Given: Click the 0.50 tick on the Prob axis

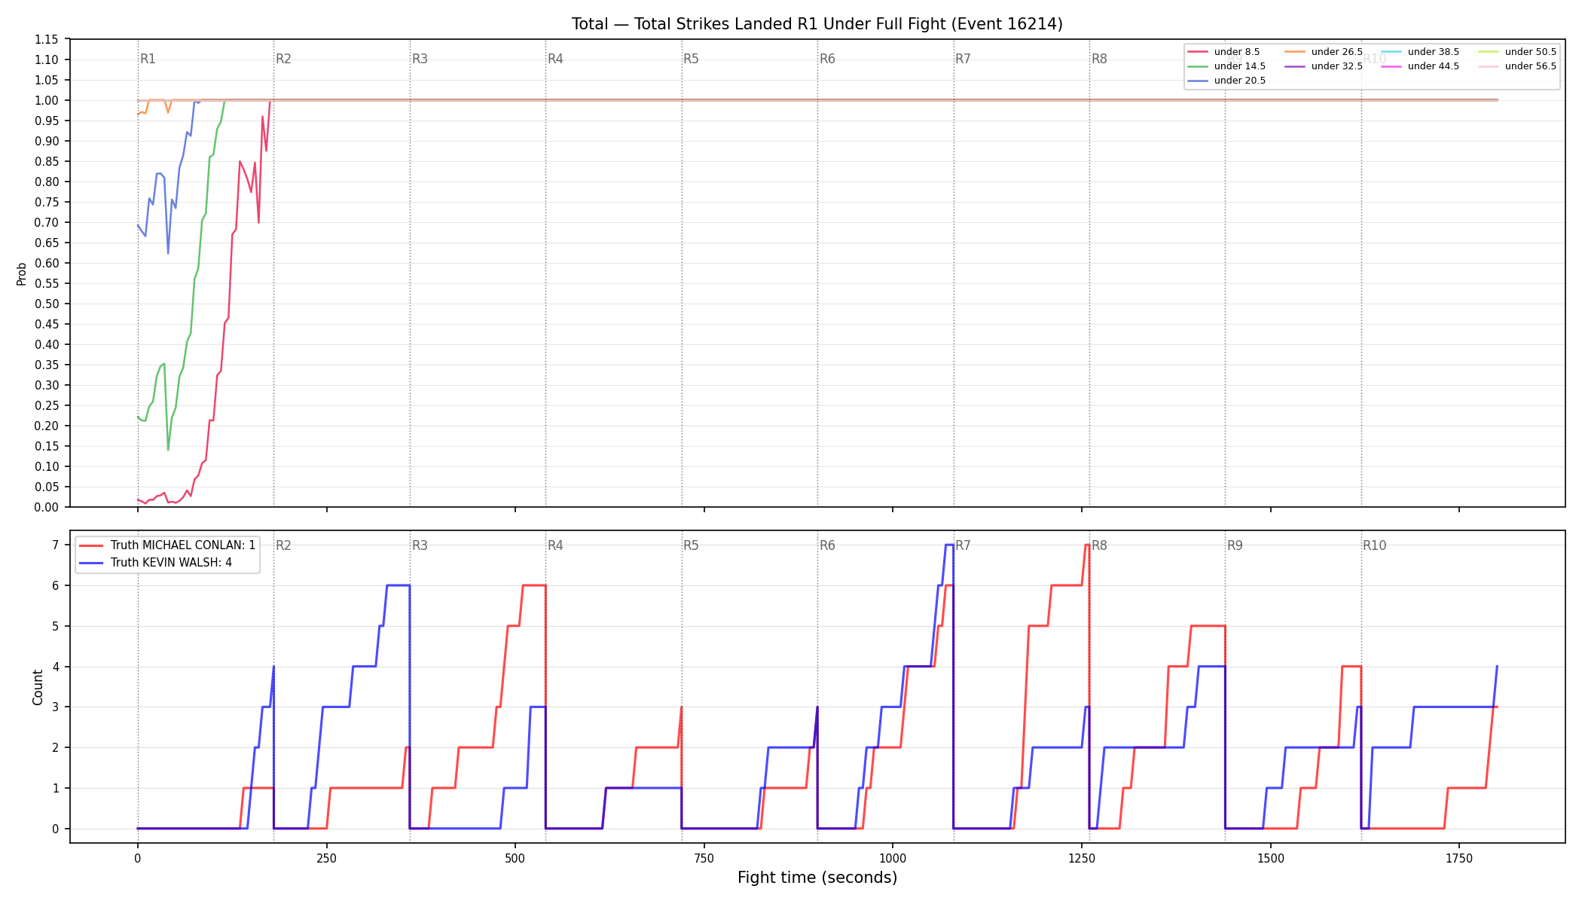Looking at the screenshot, I should 47,304.
